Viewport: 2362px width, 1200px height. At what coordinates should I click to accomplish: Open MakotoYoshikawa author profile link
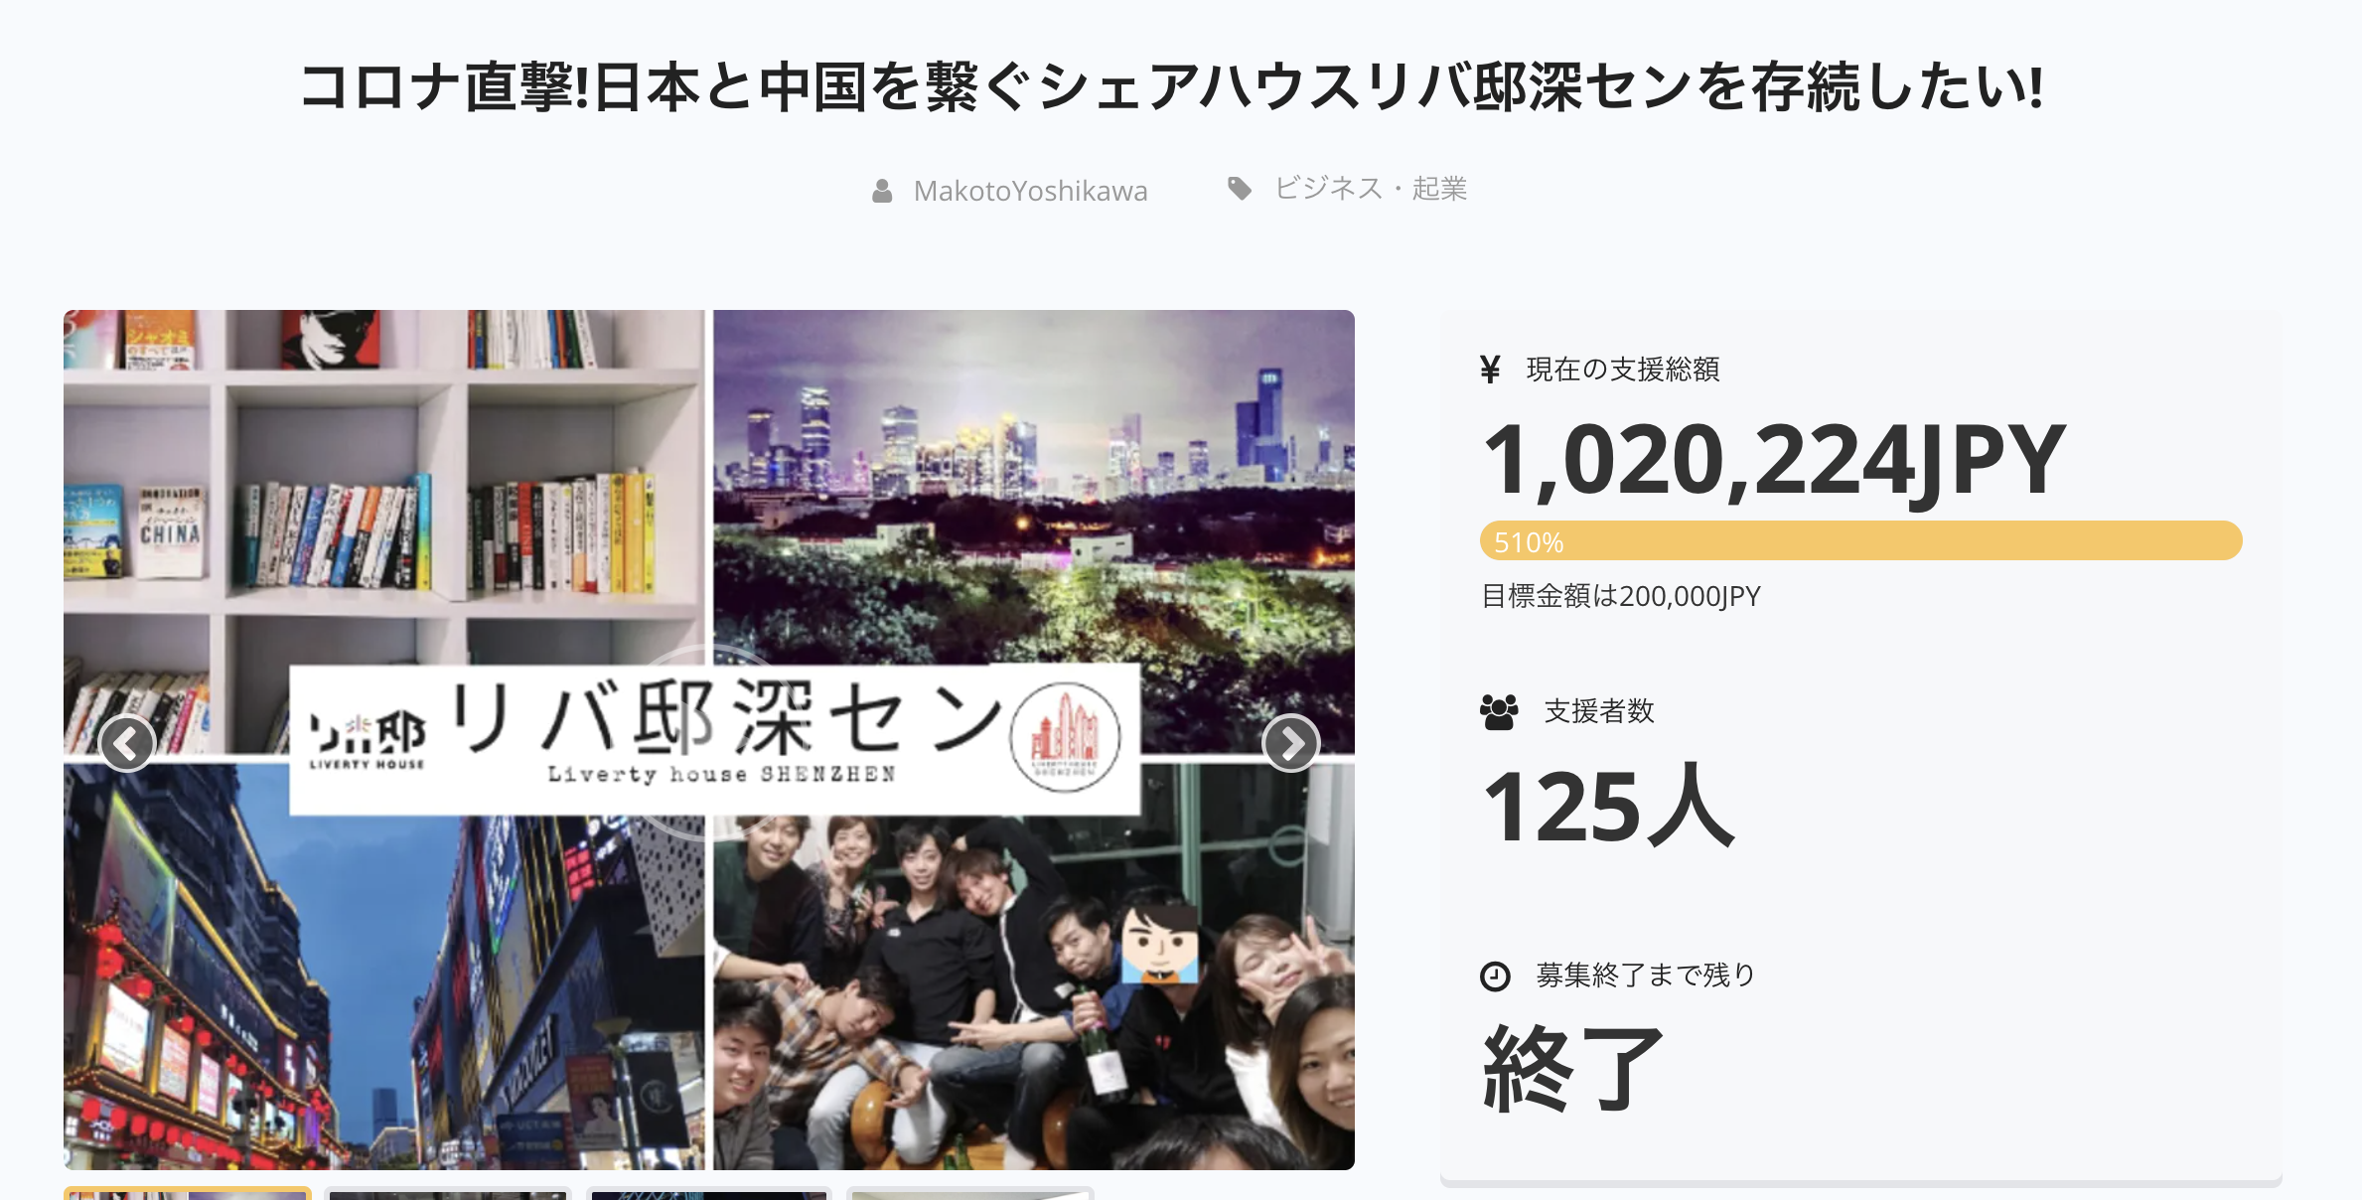(x=1030, y=191)
